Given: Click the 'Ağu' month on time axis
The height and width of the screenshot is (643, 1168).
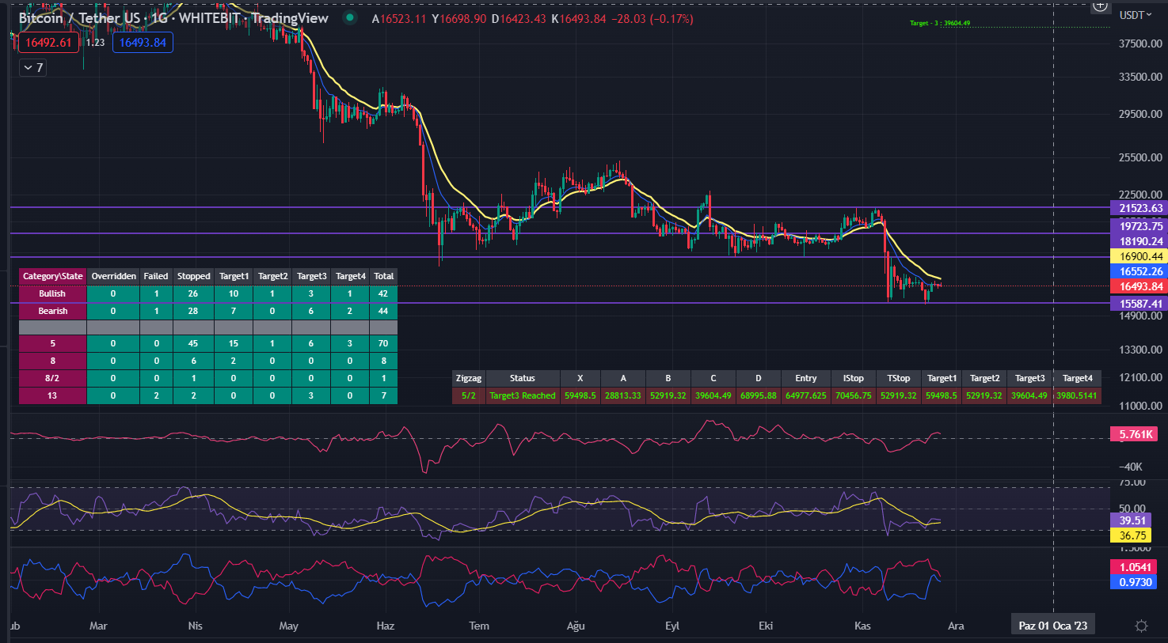Looking at the screenshot, I should 576,626.
